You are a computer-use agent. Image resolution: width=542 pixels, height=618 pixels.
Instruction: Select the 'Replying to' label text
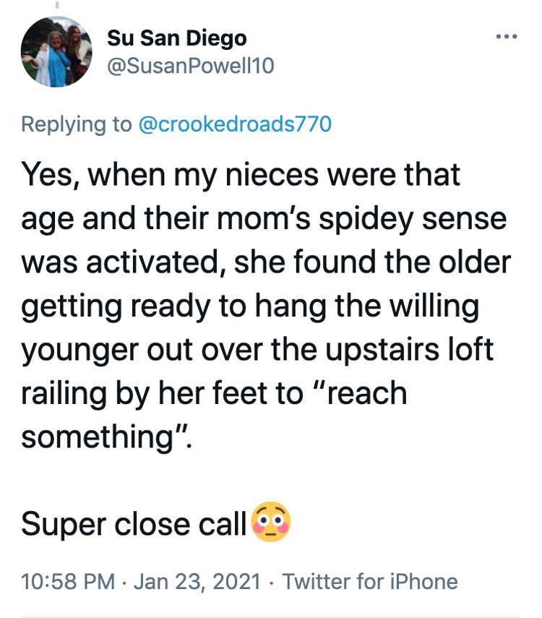pyautogui.click(x=76, y=124)
